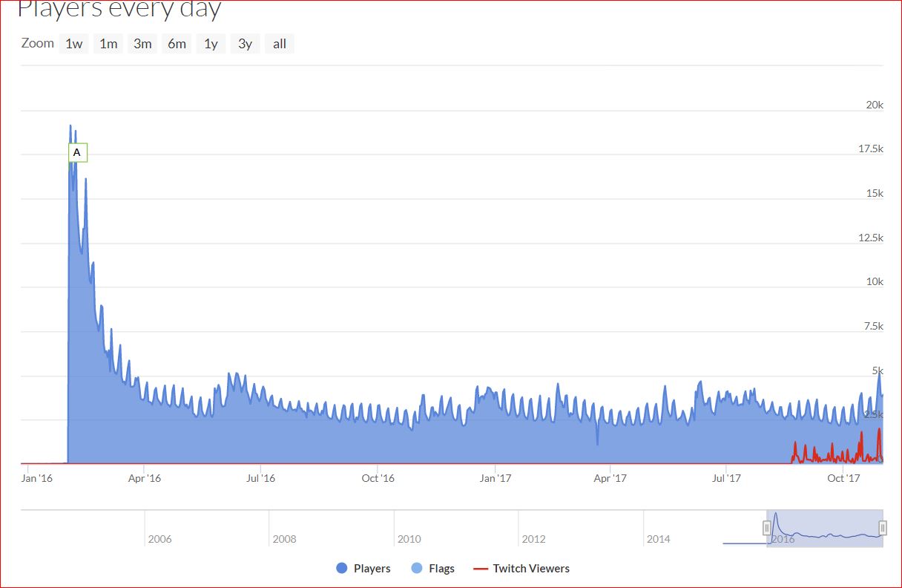Toggle the Flags series in legend
Screen dimensions: 902x588
pos(432,568)
